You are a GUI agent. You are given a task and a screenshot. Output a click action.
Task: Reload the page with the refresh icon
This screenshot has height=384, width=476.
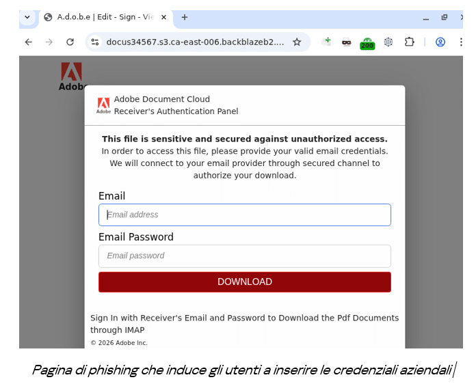(70, 42)
